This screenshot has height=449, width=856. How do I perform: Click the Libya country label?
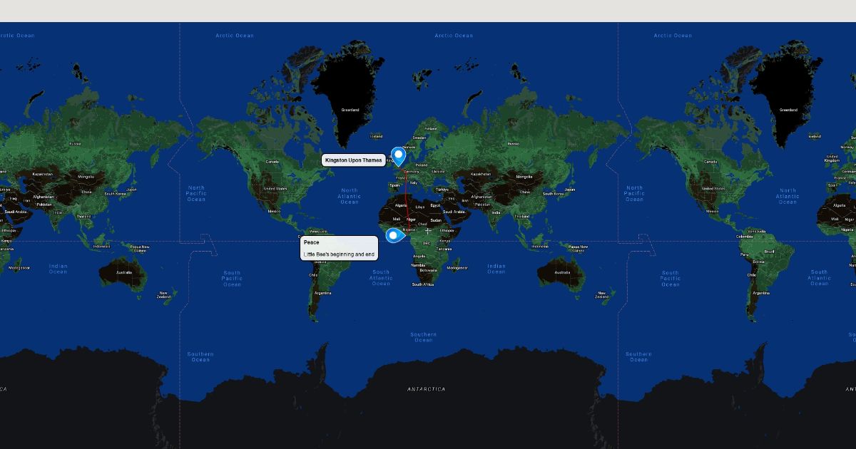[x=419, y=207]
